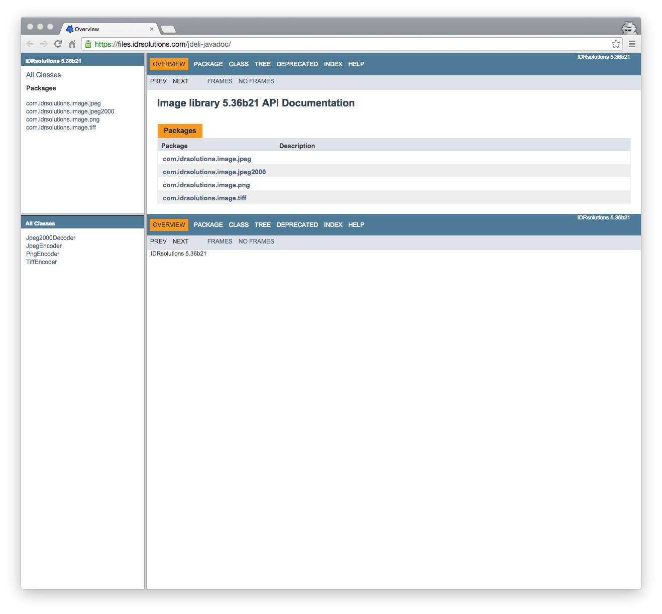Open the PngEncoder class link
Image resolution: width=662 pixels, height=614 pixels.
tap(43, 254)
